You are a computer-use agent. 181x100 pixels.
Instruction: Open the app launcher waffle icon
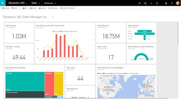[x=3, y=3]
